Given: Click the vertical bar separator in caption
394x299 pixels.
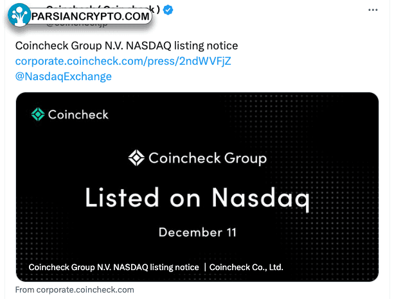Looking at the screenshot, I should pyautogui.click(x=205, y=268).
